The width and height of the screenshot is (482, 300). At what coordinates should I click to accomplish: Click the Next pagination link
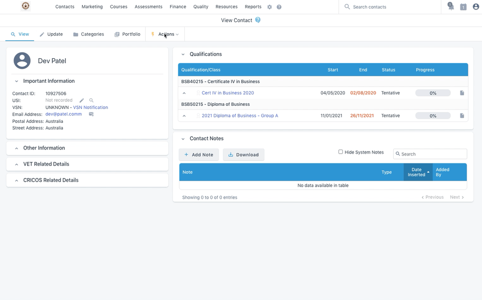[x=457, y=197]
